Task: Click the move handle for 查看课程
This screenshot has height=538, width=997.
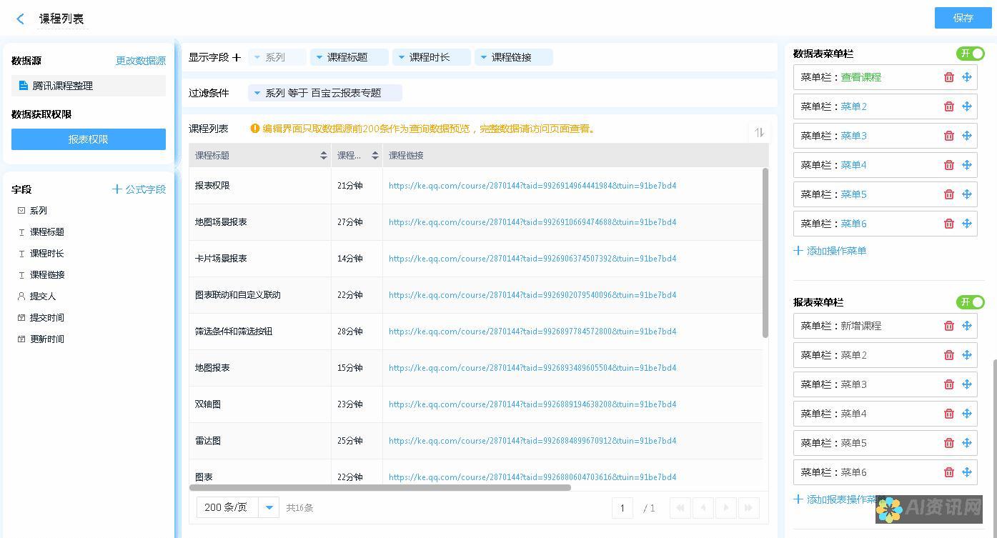Action: [x=967, y=77]
